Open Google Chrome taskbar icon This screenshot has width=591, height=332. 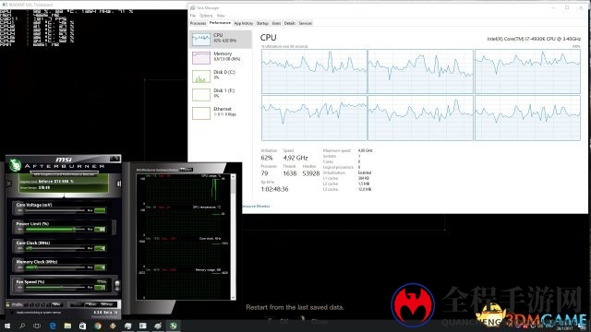pyautogui.click(x=98, y=326)
